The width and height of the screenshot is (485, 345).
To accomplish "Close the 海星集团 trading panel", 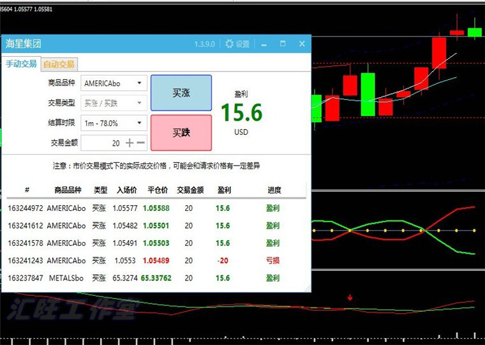I will [302, 44].
